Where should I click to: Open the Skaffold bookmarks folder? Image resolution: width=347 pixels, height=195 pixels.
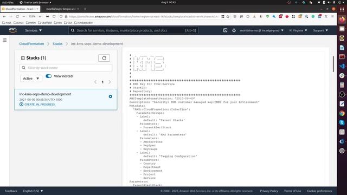44,23
